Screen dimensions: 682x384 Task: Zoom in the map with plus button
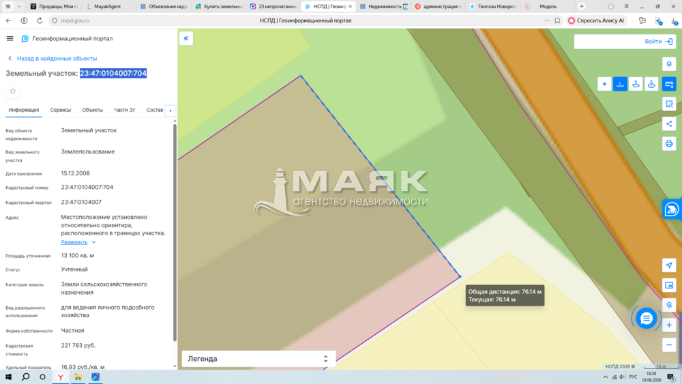tap(669, 325)
